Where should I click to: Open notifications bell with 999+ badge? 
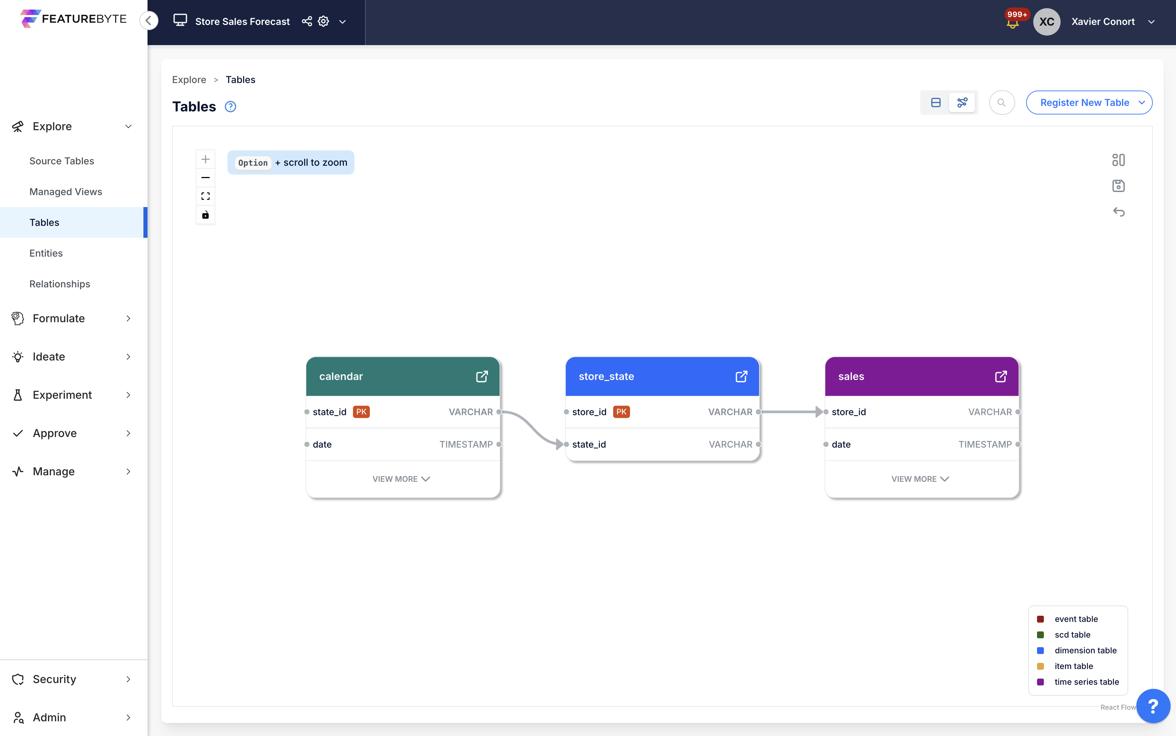coord(1012,23)
